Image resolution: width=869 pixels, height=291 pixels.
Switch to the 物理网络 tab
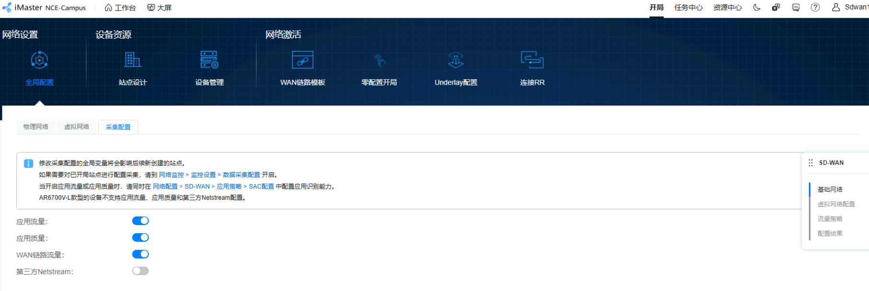tap(36, 127)
